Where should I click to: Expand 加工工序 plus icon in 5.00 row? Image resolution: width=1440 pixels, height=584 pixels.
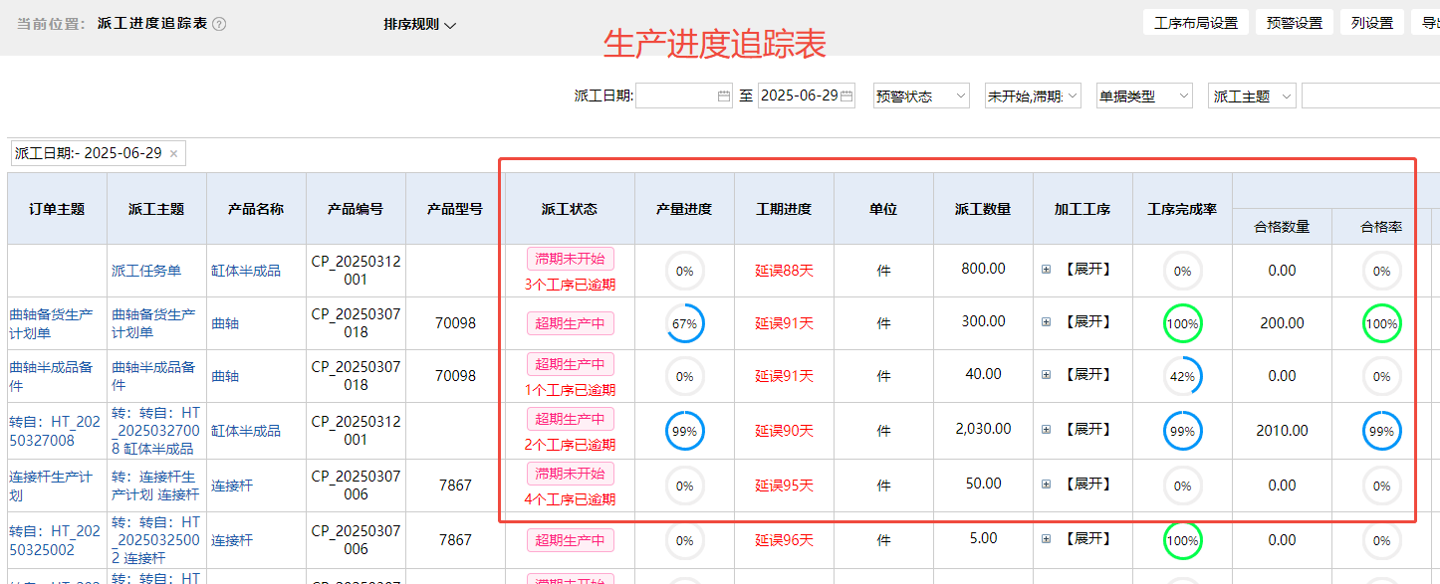pos(1046,539)
